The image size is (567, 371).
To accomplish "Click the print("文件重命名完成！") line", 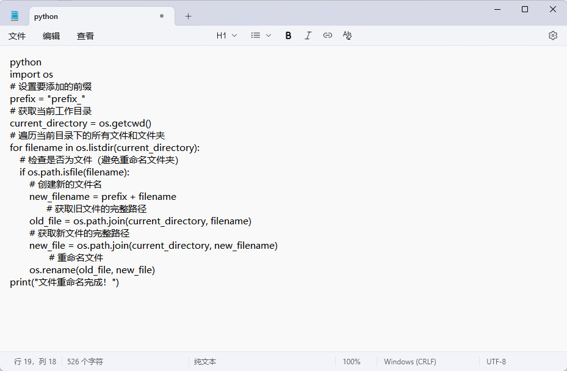I will (64, 282).
